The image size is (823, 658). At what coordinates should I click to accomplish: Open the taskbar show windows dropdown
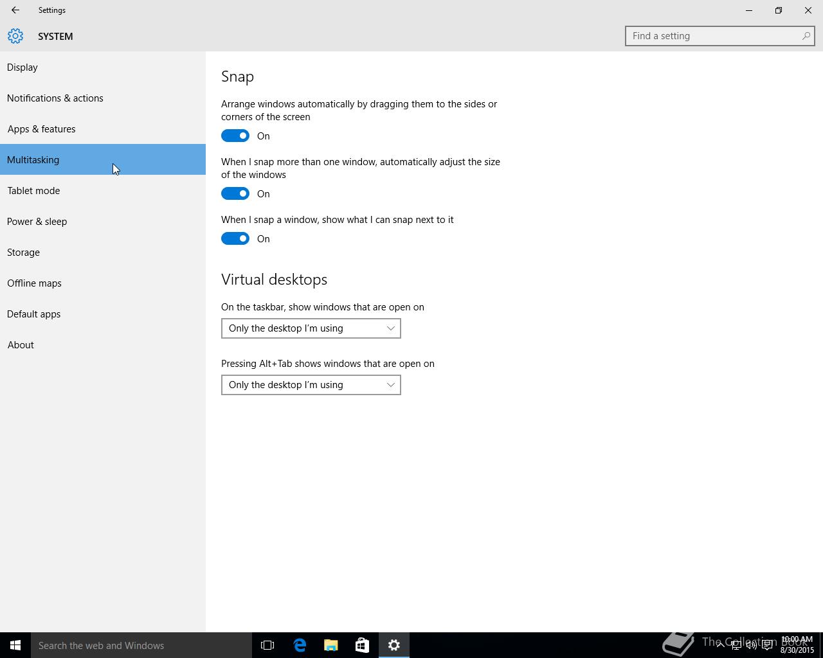[311, 328]
